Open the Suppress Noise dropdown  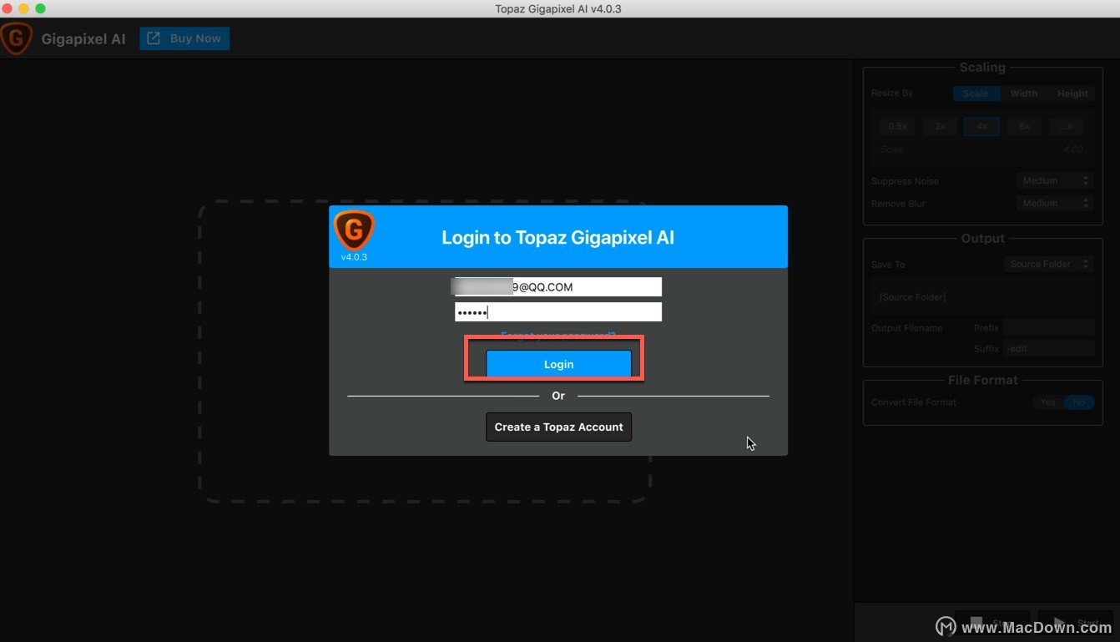(1055, 180)
